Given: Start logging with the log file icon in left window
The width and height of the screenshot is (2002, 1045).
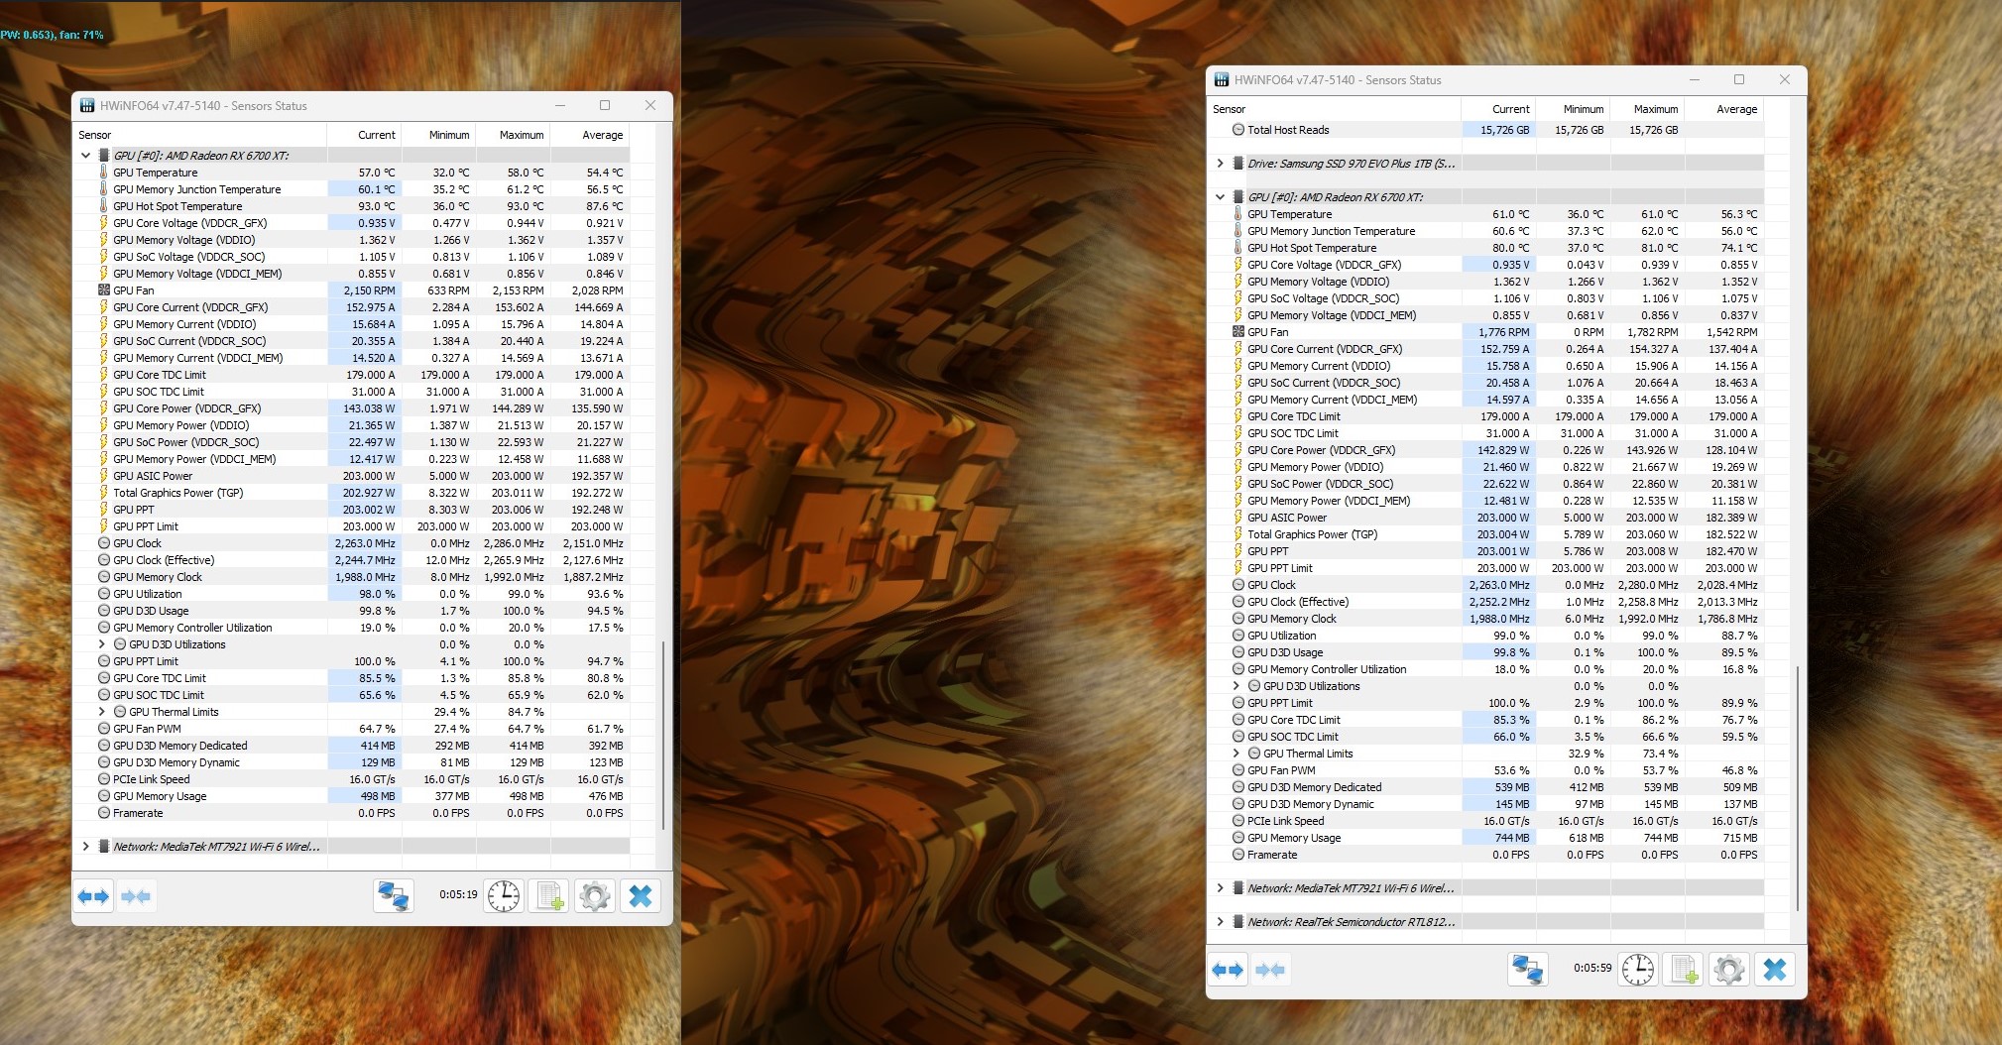Looking at the screenshot, I should tap(549, 896).
